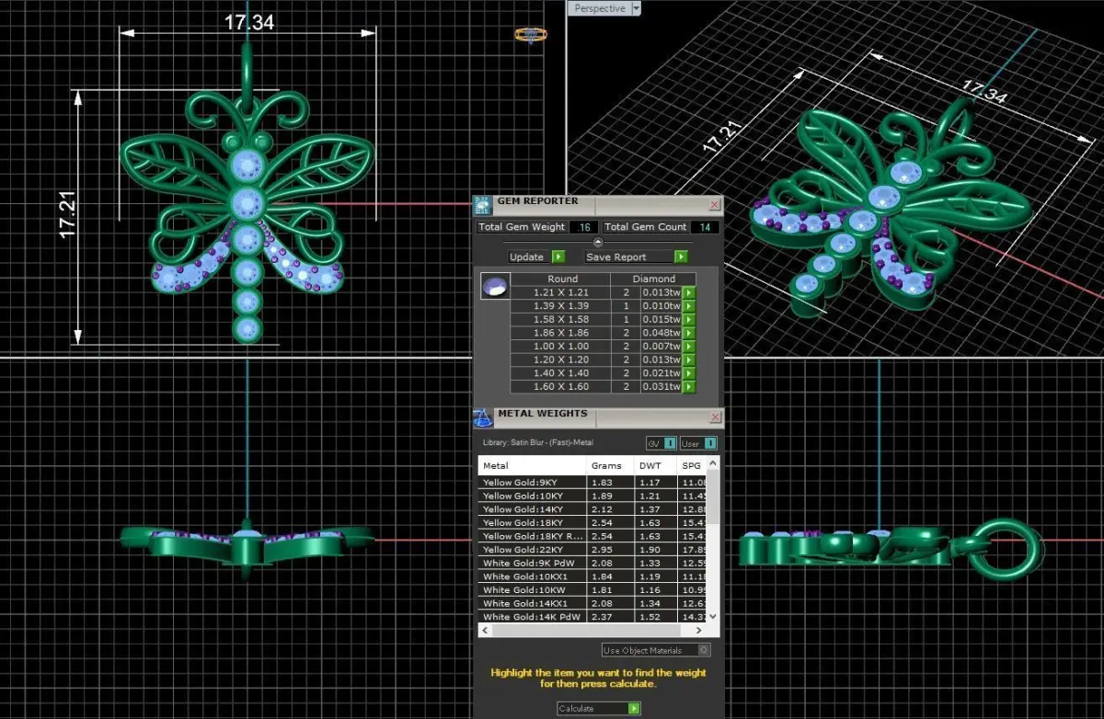Select the Yellow Gold:10KY row

click(592, 496)
